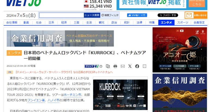The image size is (209, 112).
Task: Click the gold-wave 企業信用調査 sidebar ad
Action: click(x=180, y=93)
